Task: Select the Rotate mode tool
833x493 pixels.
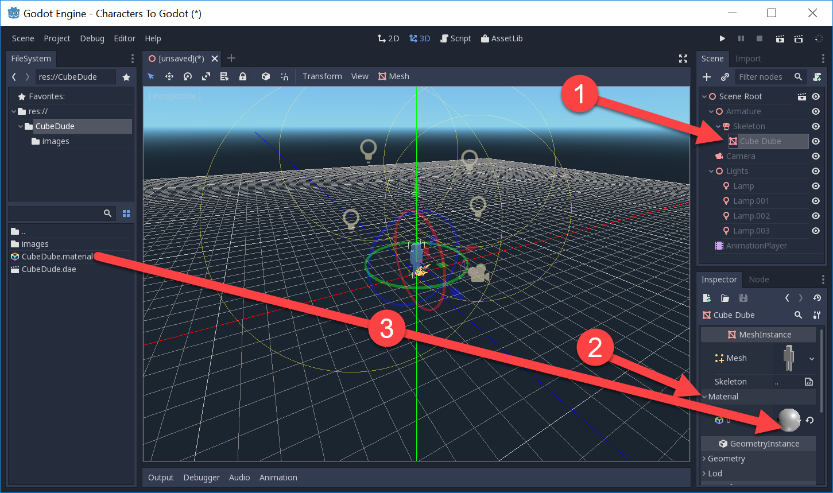Action: (188, 76)
